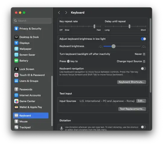The height and width of the screenshot is (145, 163).
Task: Click the Keyboard title in header
Action: 78,13
